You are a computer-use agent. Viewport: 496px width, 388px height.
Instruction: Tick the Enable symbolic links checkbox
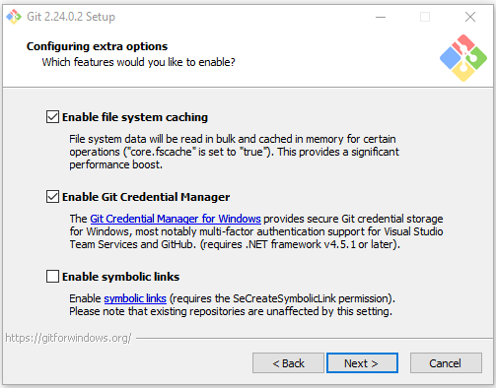(52, 277)
